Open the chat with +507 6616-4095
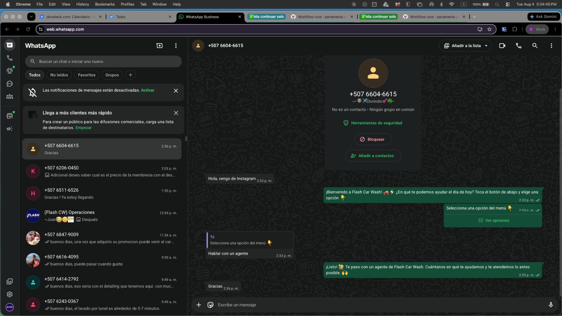Screen dimensions: 562x316 102,260
